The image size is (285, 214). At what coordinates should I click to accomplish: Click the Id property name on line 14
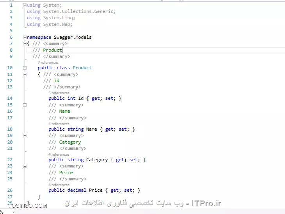click(81, 98)
